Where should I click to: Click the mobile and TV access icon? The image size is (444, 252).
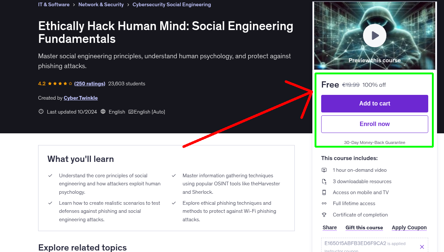324,192
